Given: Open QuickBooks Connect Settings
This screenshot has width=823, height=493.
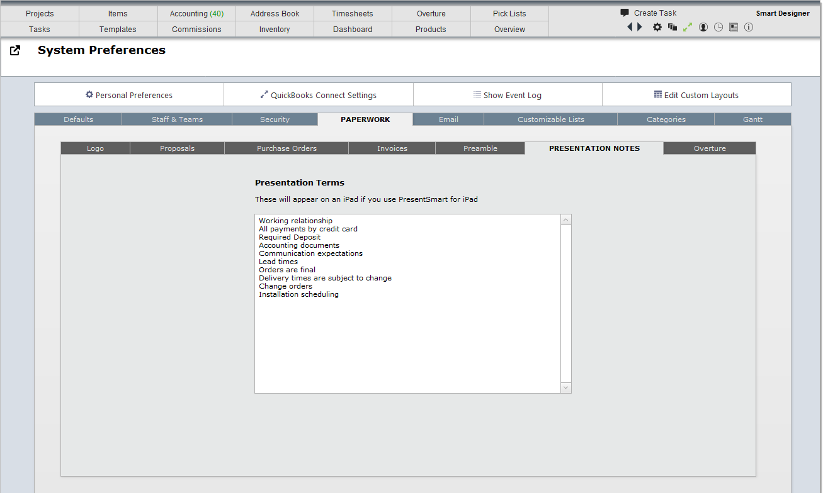Looking at the screenshot, I should 319,95.
